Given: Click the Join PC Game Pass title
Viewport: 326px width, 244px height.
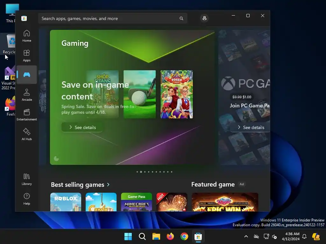Looking at the screenshot, I should pyautogui.click(x=250, y=105).
